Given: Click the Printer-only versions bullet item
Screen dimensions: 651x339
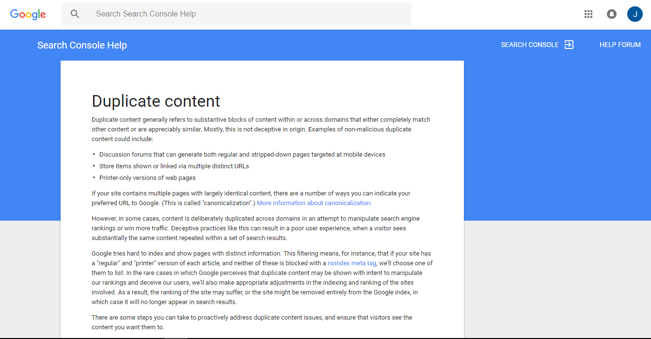Looking at the screenshot, I should click(x=147, y=178).
